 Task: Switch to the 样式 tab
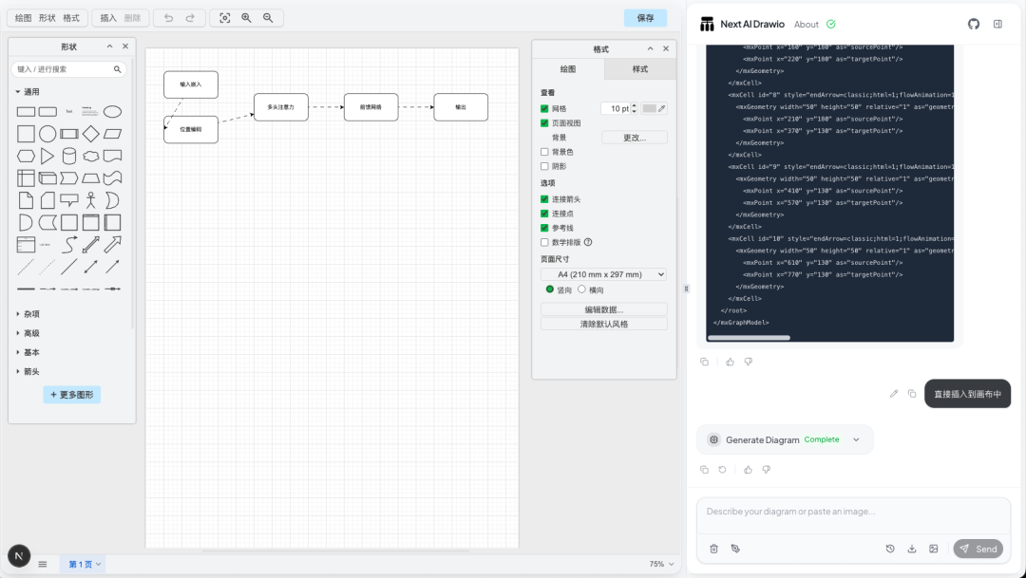[640, 68]
